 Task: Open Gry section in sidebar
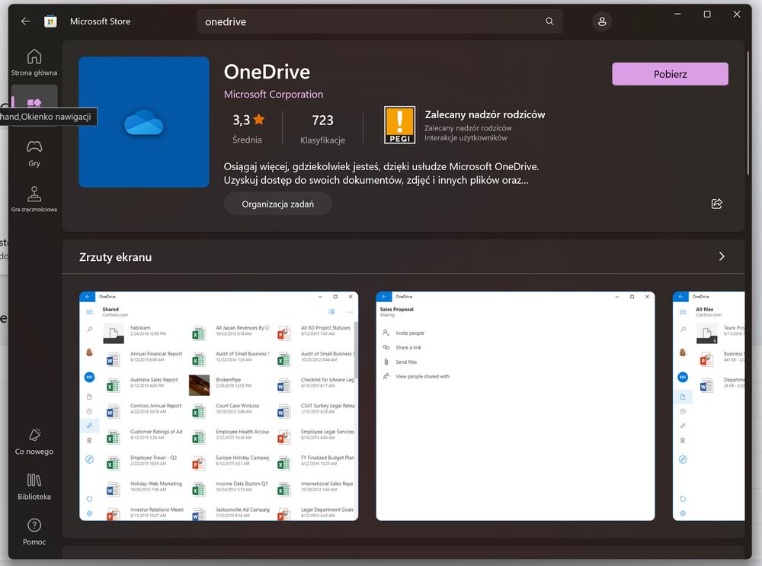point(34,153)
